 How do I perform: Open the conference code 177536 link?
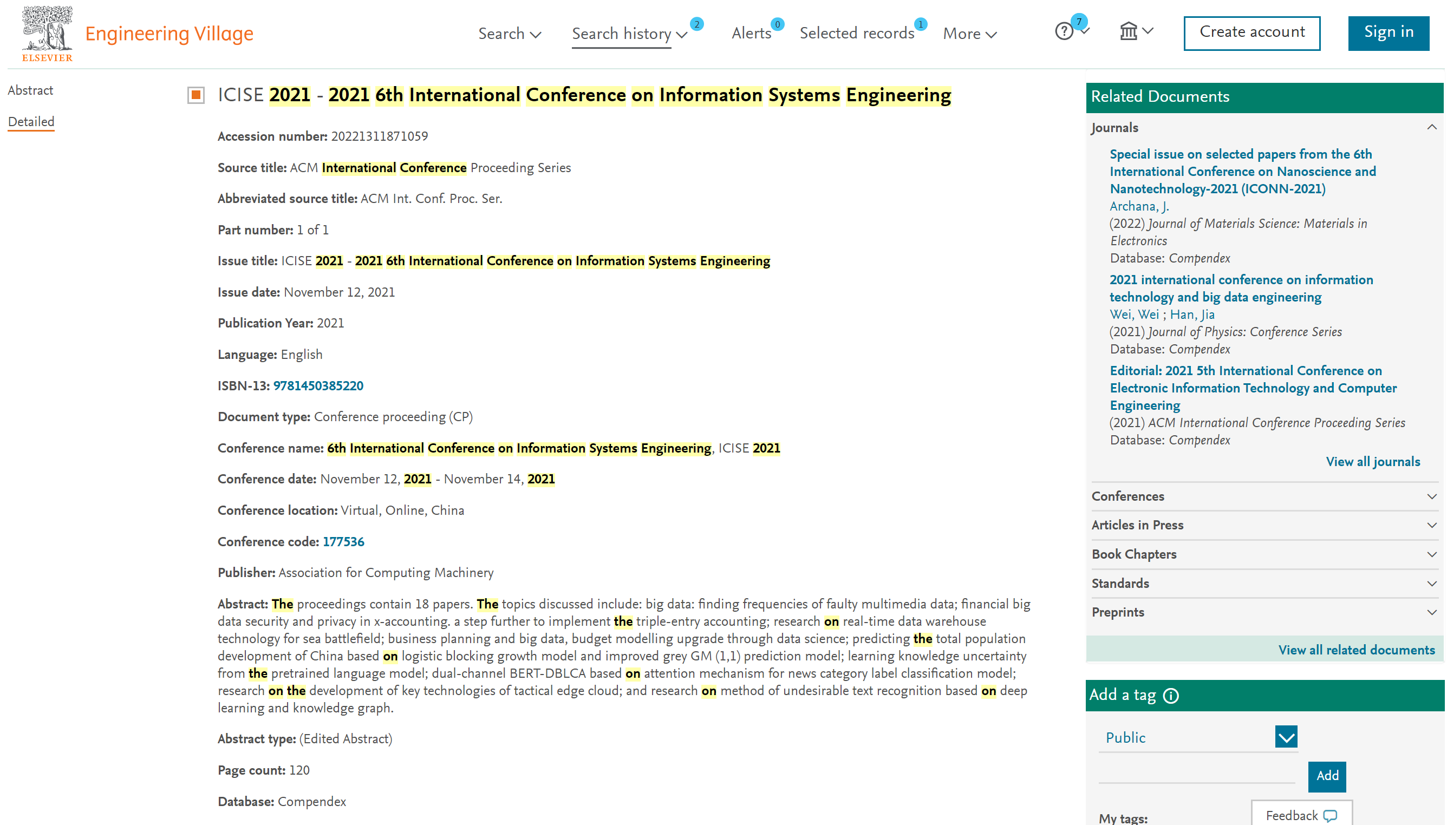(x=343, y=542)
